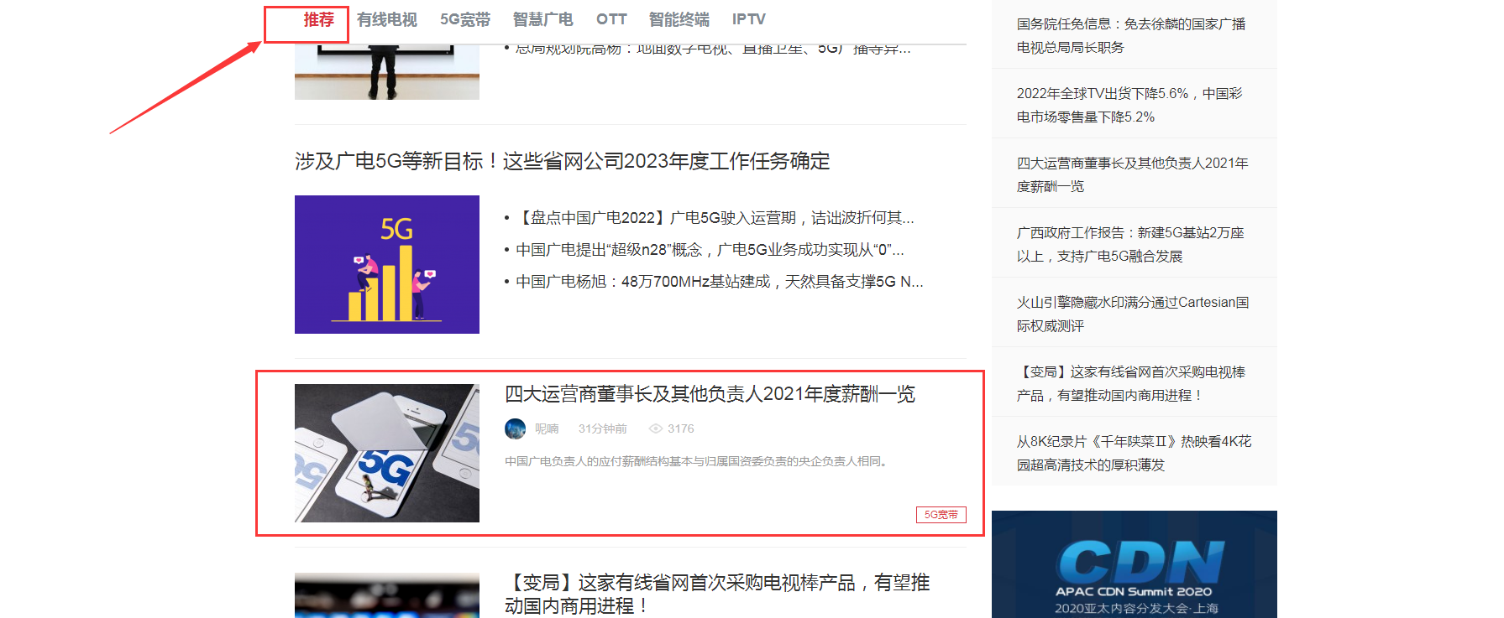Open author 呢喃 profile link
This screenshot has height=618, width=1504.
(547, 428)
